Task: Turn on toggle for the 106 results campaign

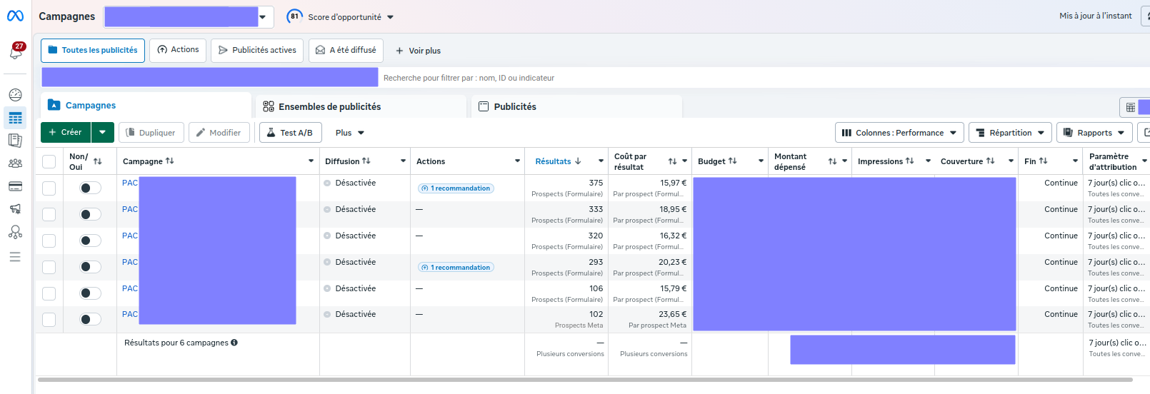Action: (90, 293)
